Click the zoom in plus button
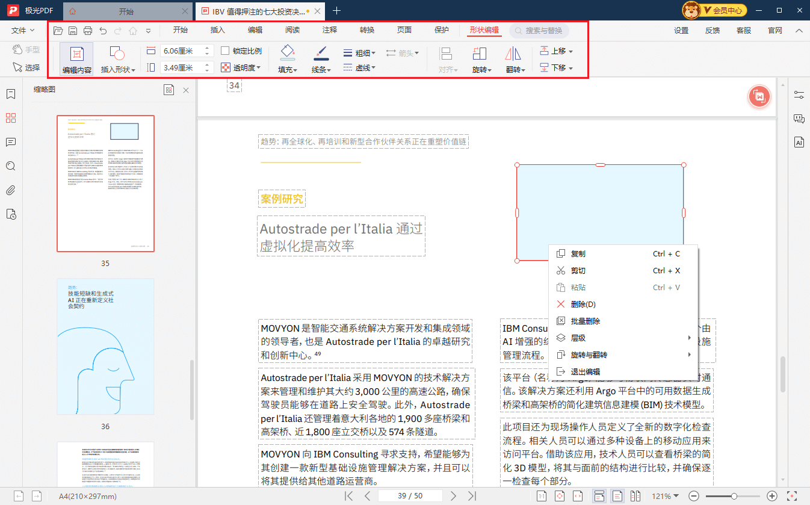Screen dimensions: 810x505 773,496
